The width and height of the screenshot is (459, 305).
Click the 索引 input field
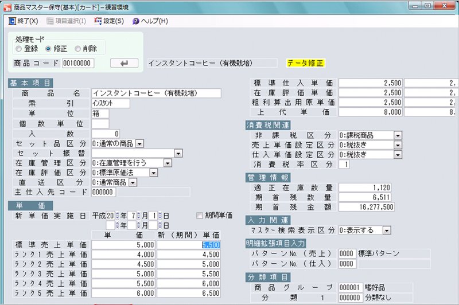tap(111, 103)
